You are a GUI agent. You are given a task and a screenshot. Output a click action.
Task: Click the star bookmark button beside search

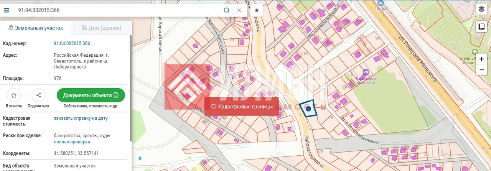(x=257, y=10)
